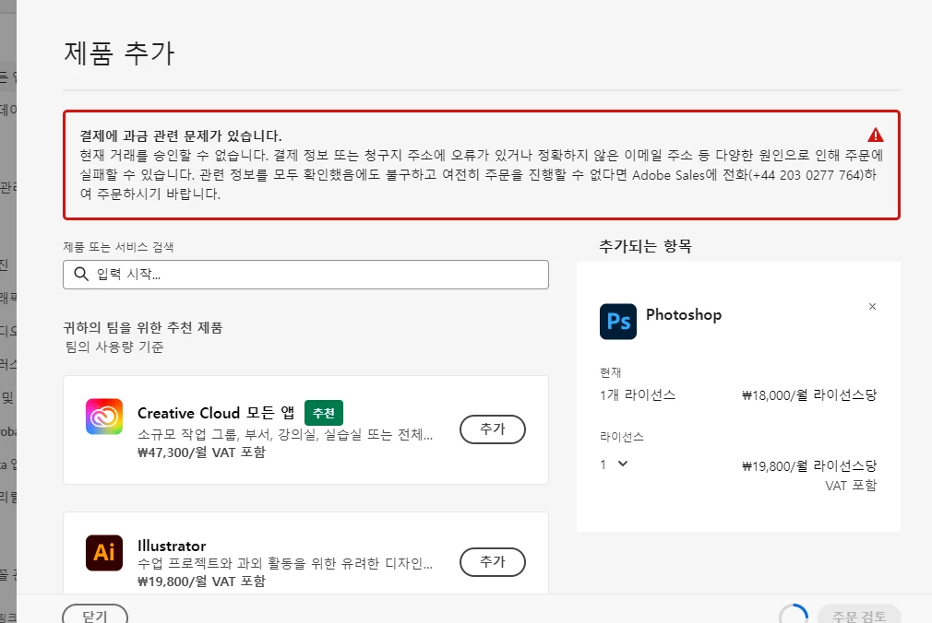Click the Creative Cloud 모든 앱 title
Viewport: 932px width, 623px height.
(x=216, y=413)
